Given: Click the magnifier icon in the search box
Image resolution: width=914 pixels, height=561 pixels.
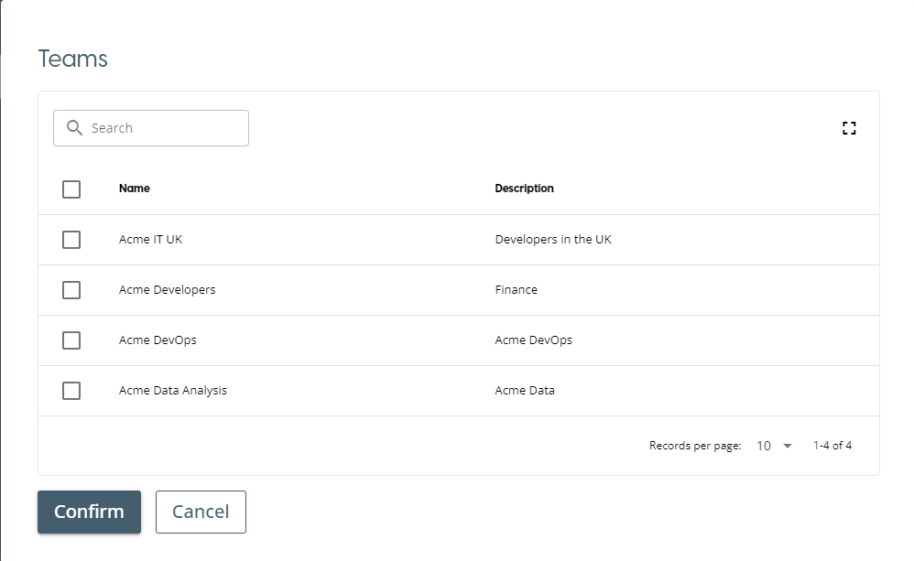Looking at the screenshot, I should click(x=75, y=128).
